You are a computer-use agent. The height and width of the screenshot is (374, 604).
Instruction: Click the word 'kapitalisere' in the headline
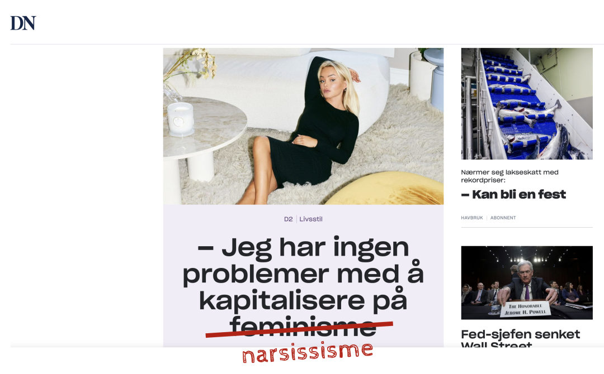click(x=281, y=301)
